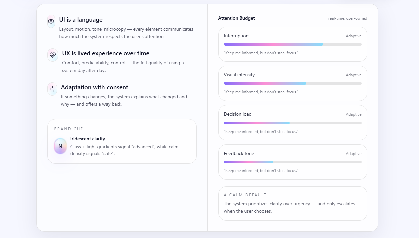Click the eye icon beside UI is a language

click(x=51, y=21)
